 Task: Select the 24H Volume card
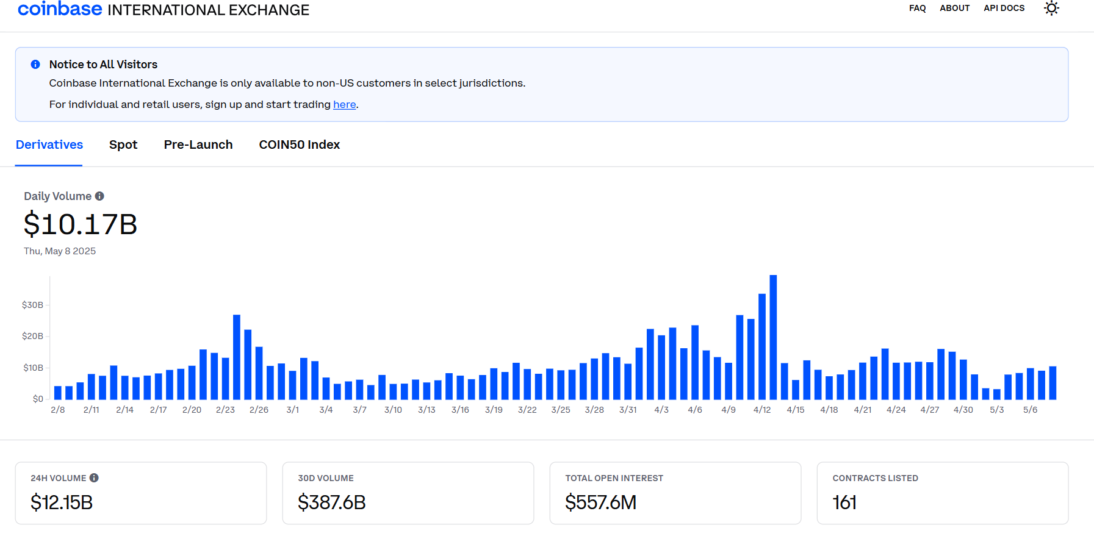141,493
